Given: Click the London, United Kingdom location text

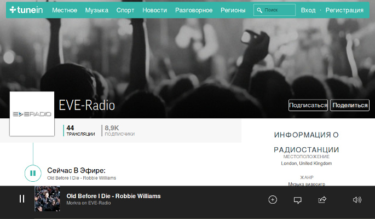Looking at the screenshot, I should pos(307,163).
